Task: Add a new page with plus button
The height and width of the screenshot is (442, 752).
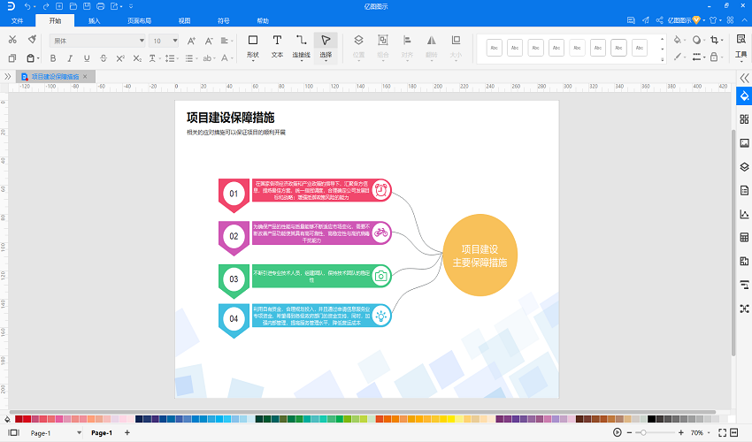Action: pos(127,432)
